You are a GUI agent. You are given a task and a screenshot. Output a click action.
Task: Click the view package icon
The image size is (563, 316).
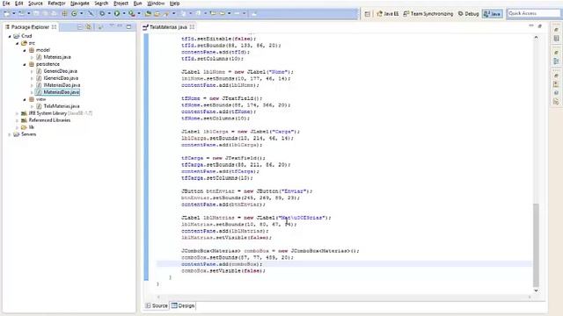pos(32,99)
